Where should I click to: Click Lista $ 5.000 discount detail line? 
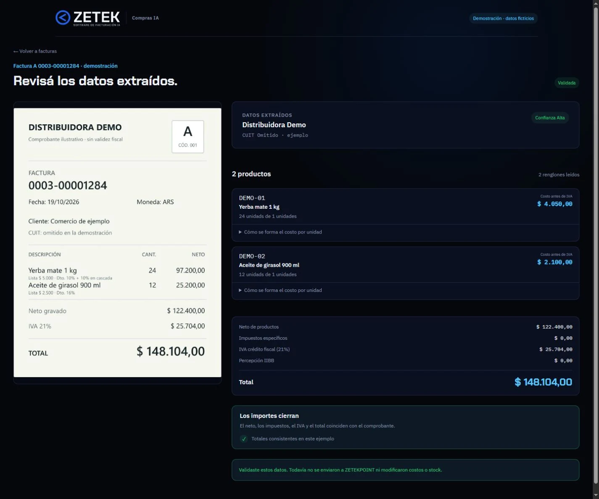pyautogui.click(x=70, y=278)
